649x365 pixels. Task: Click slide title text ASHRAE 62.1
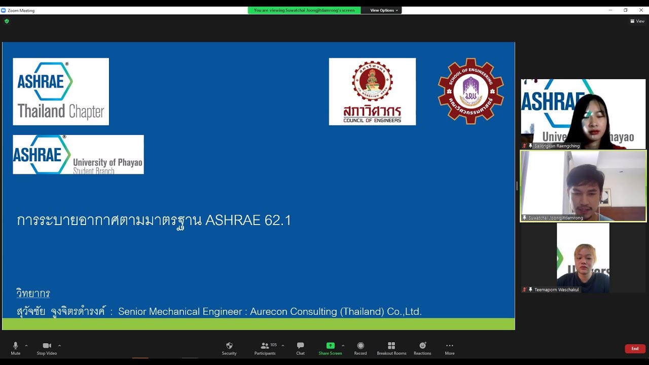coord(154,220)
